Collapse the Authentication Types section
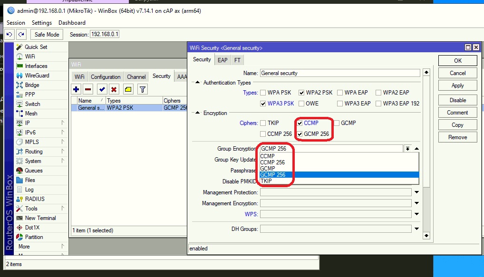Viewport: 484px width, 277px height. (198, 82)
